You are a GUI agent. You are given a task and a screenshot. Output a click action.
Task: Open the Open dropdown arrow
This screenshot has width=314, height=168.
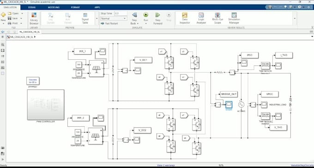coord(22,13)
